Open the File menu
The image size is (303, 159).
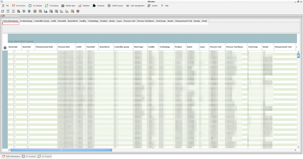pos(5,6)
